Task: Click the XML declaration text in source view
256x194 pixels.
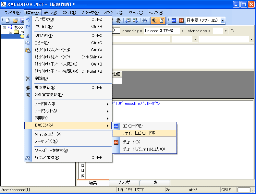Action: click(137, 103)
